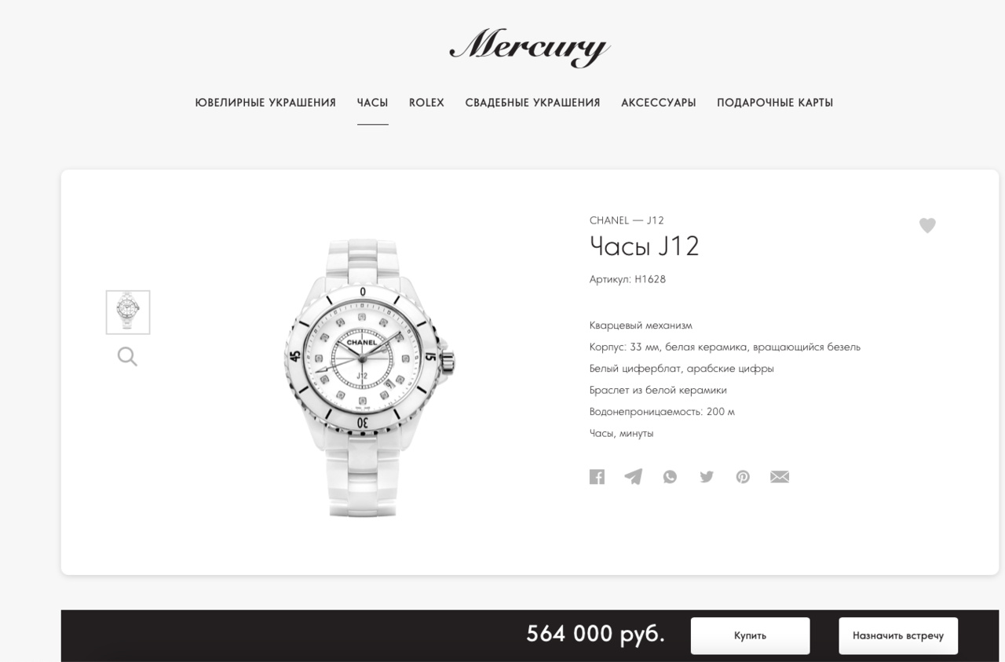Add watch to favorites with heart icon
Screen dimensions: 1005x662
tap(927, 225)
